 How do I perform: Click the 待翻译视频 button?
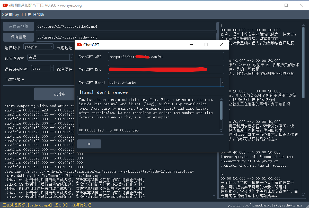(x=19, y=26)
